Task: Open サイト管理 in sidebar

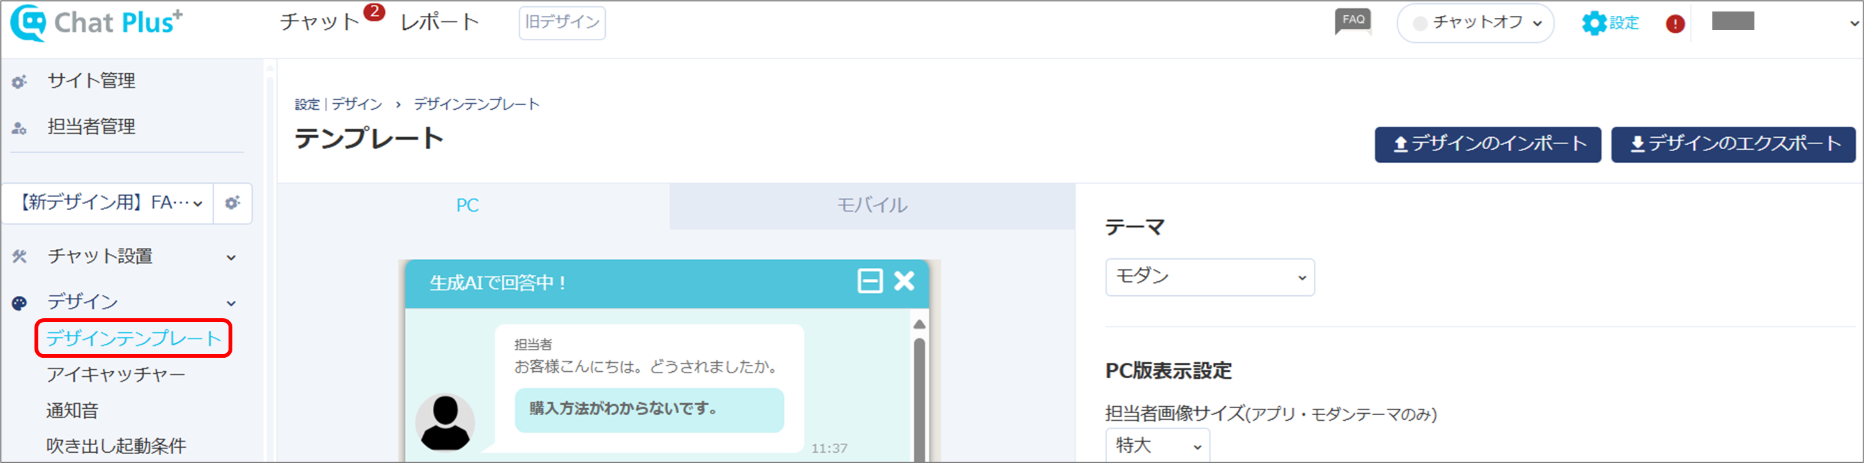Action: tap(91, 80)
